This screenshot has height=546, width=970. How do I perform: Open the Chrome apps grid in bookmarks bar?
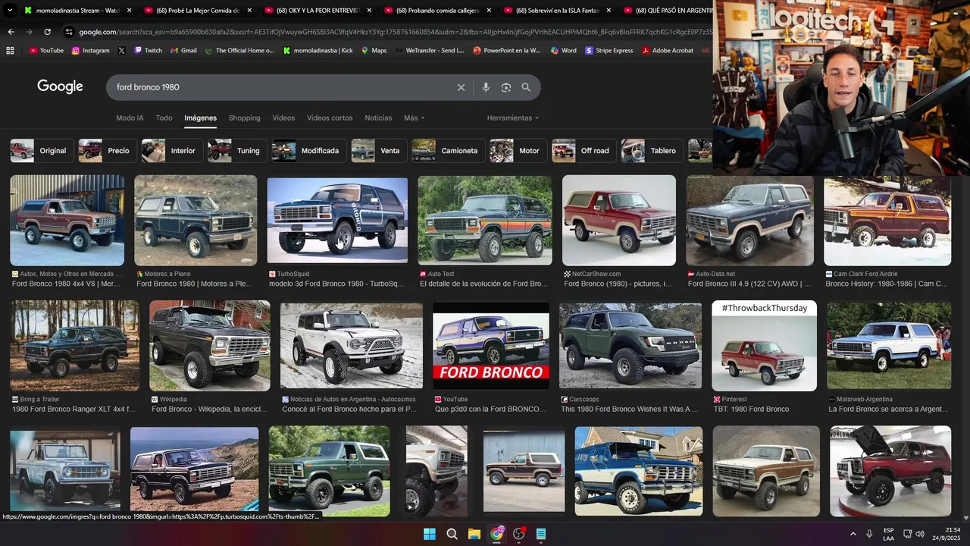point(10,51)
